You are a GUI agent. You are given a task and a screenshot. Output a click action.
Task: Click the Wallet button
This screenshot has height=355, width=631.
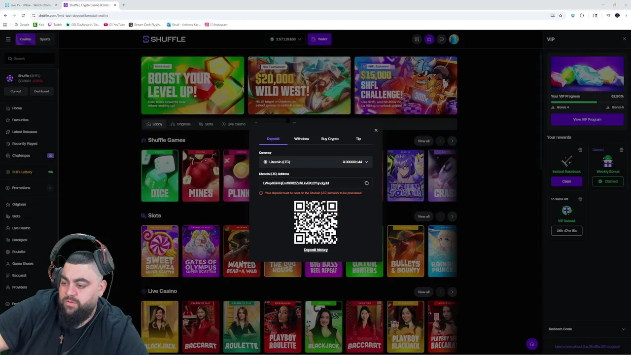(x=319, y=39)
